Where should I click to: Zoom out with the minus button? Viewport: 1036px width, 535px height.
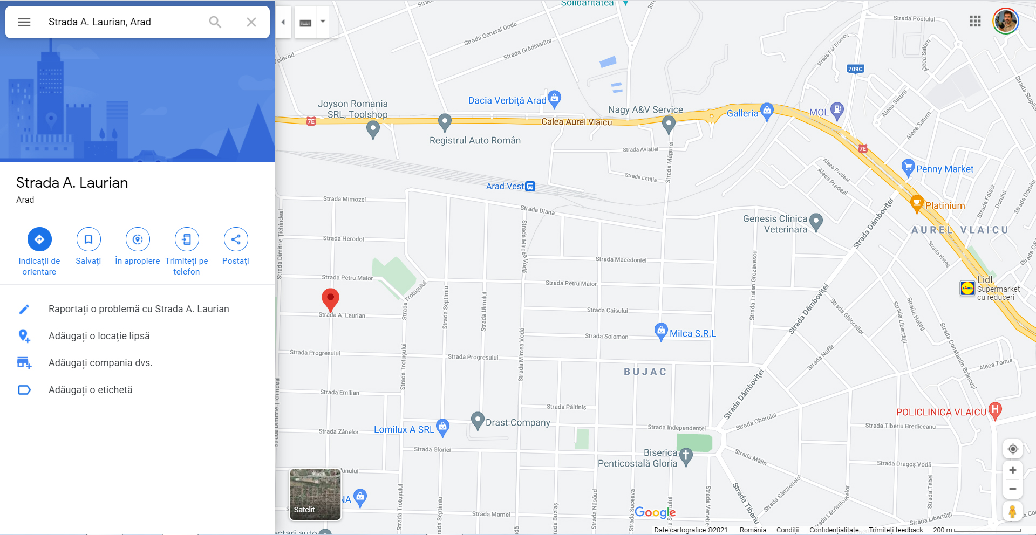point(1013,489)
